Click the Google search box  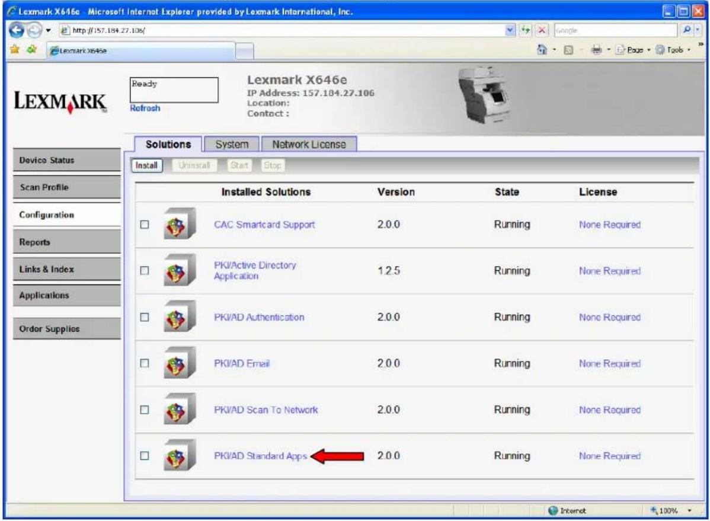click(x=615, y=30)
